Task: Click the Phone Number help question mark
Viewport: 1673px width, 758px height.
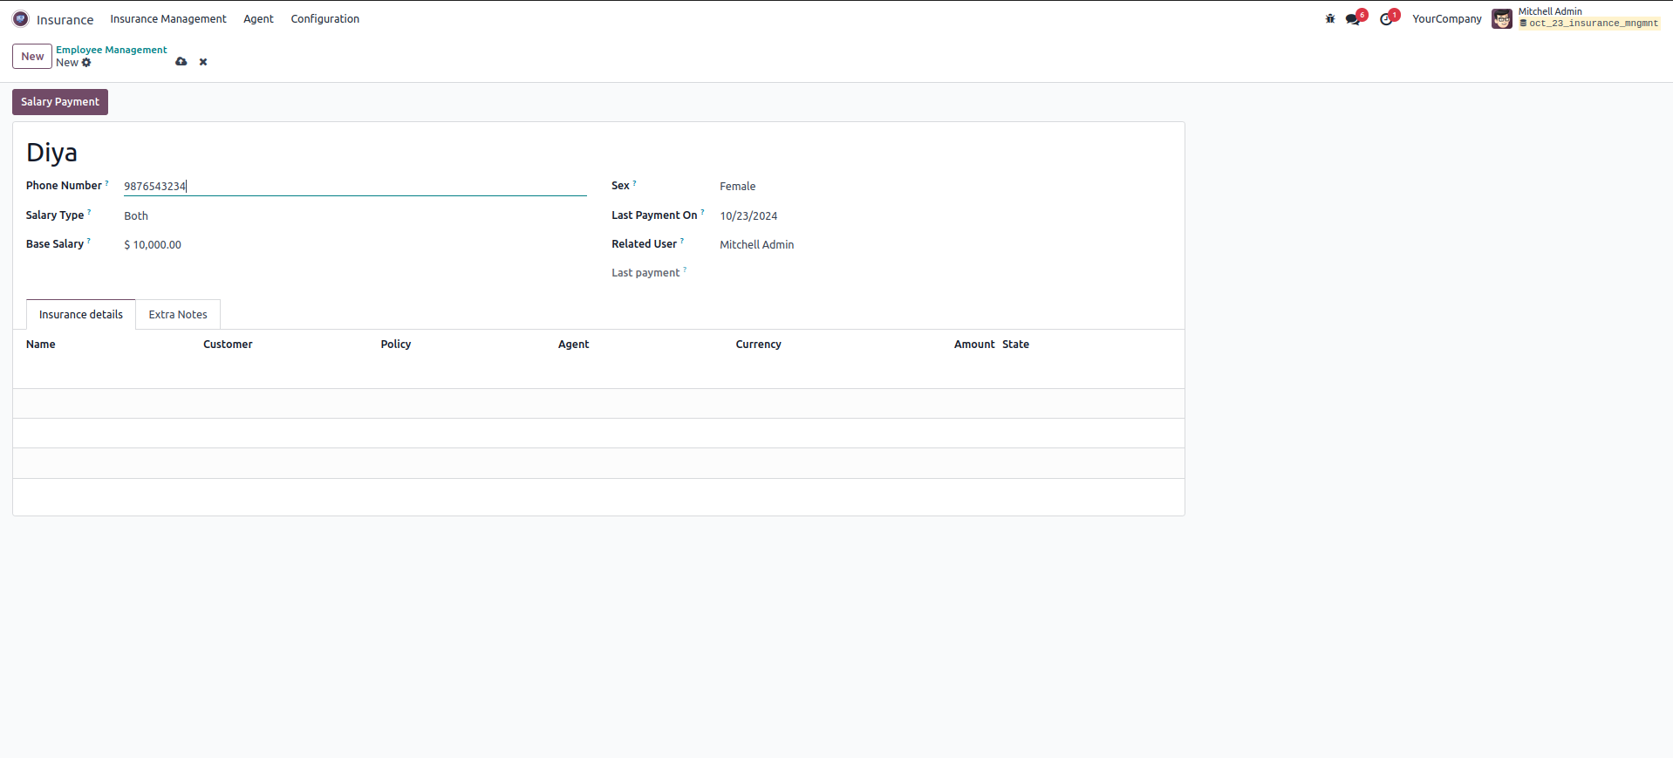Action: pyautogui.click(x=107, y=183)
